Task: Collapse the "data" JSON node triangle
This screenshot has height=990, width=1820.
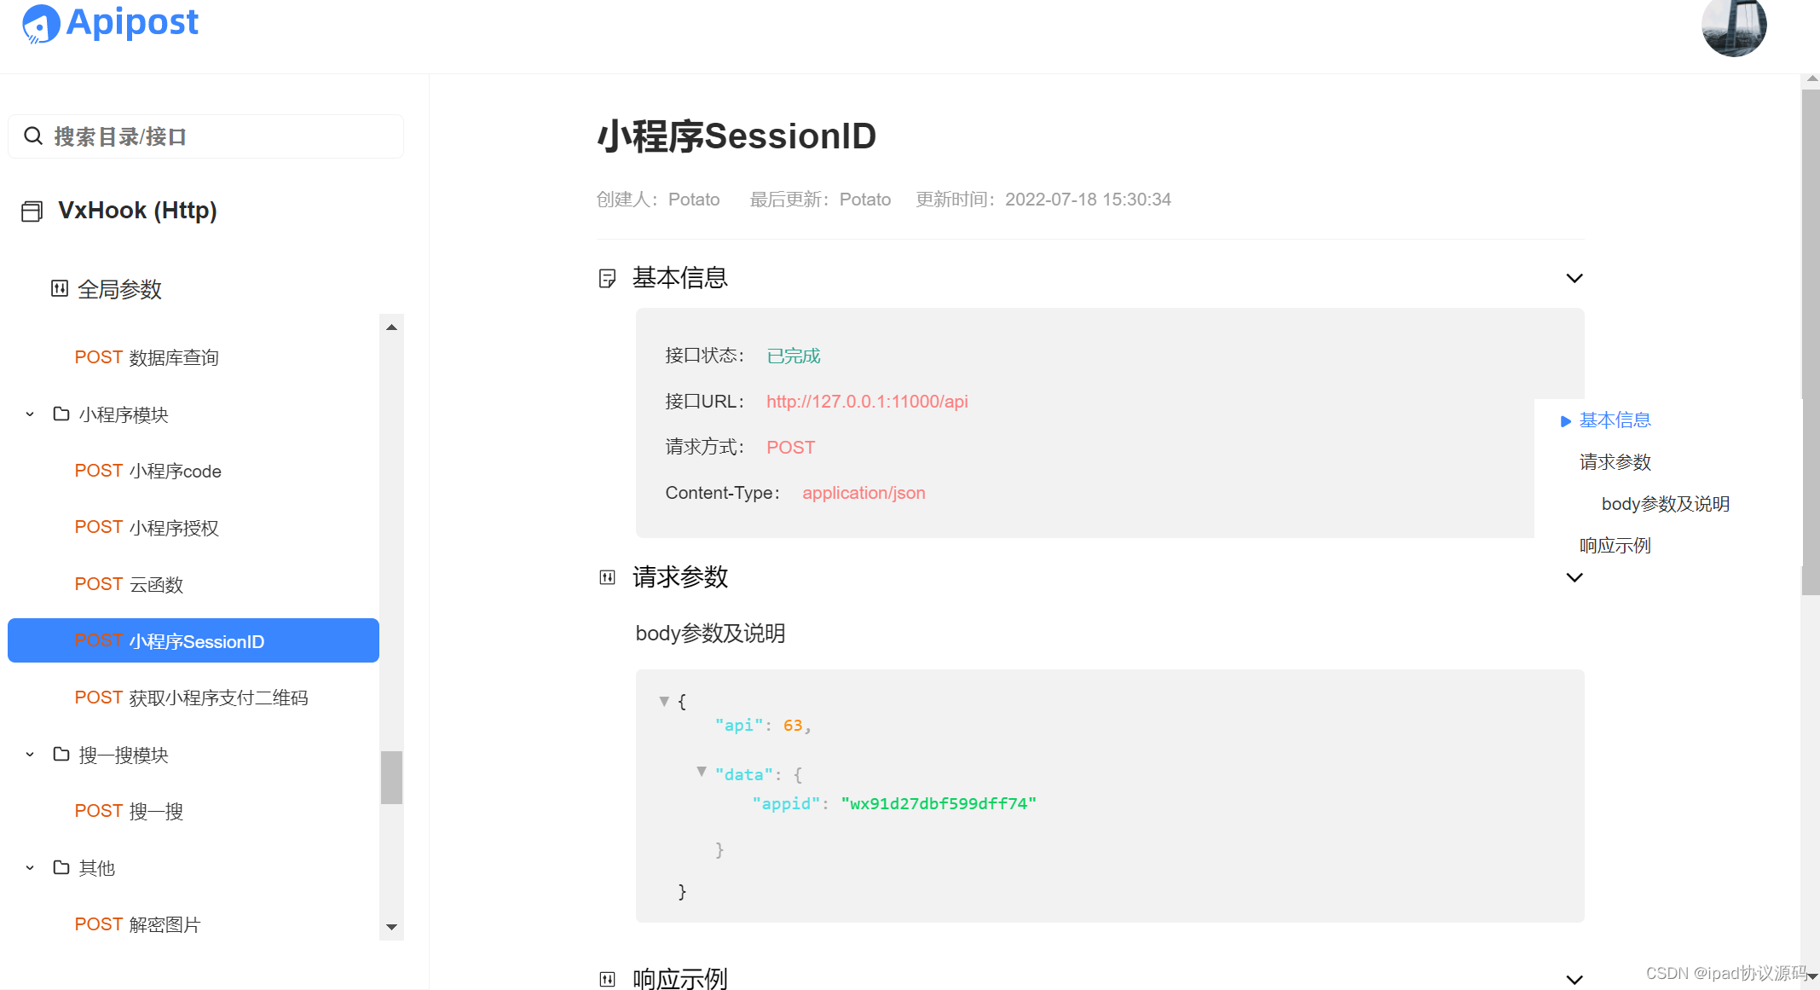Action: click(x=702, y=772)
